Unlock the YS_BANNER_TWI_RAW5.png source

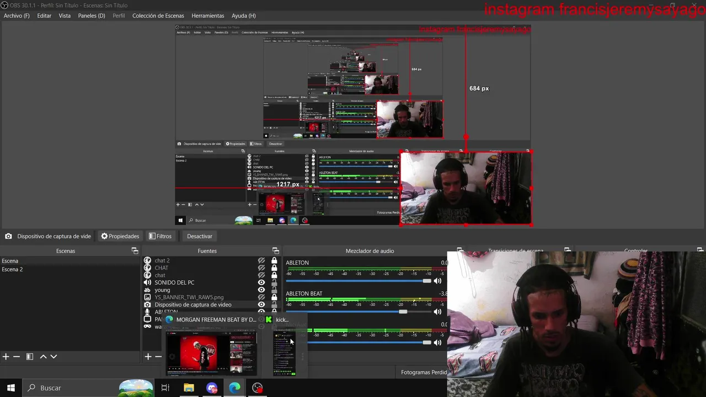point(274,297)
